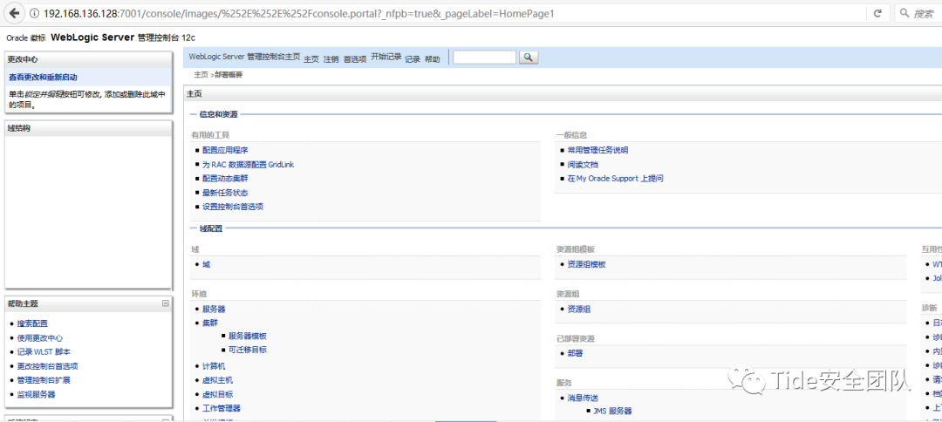
Task: Focus the browser address bar URL
Action: (298, 13)
